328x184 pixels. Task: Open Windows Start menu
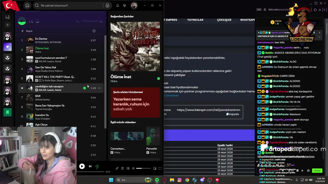pos(111,180)
